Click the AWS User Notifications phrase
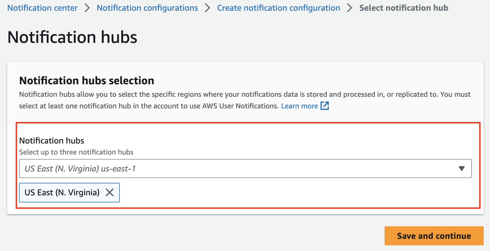 click(x=240, y=106)
